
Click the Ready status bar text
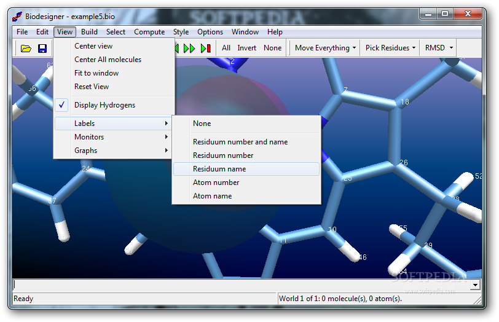pyautogui.click(x=23, y=299)
